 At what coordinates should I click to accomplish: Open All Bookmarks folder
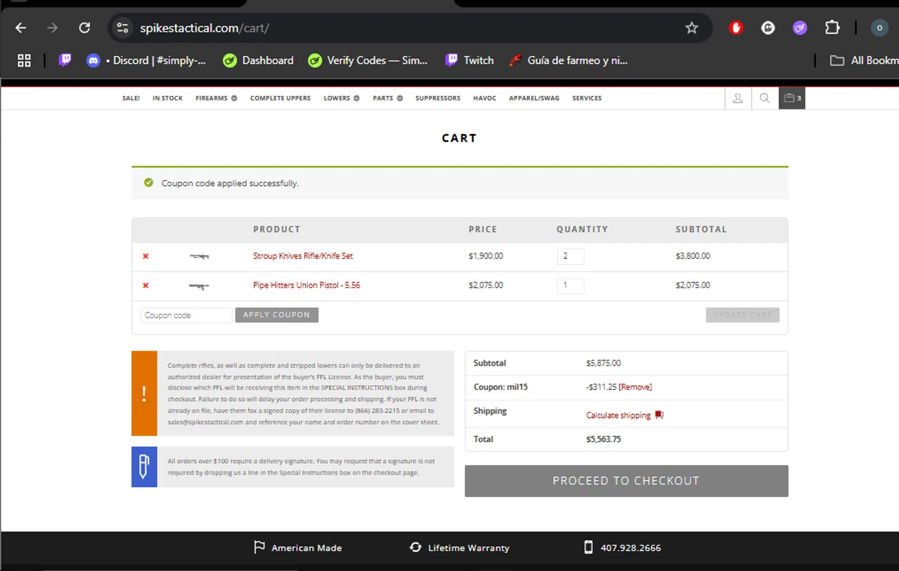point(864,60)
